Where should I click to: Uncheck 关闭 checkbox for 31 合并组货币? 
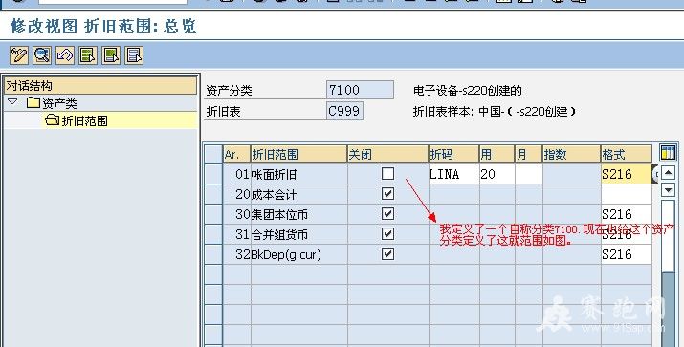point(387,233)
